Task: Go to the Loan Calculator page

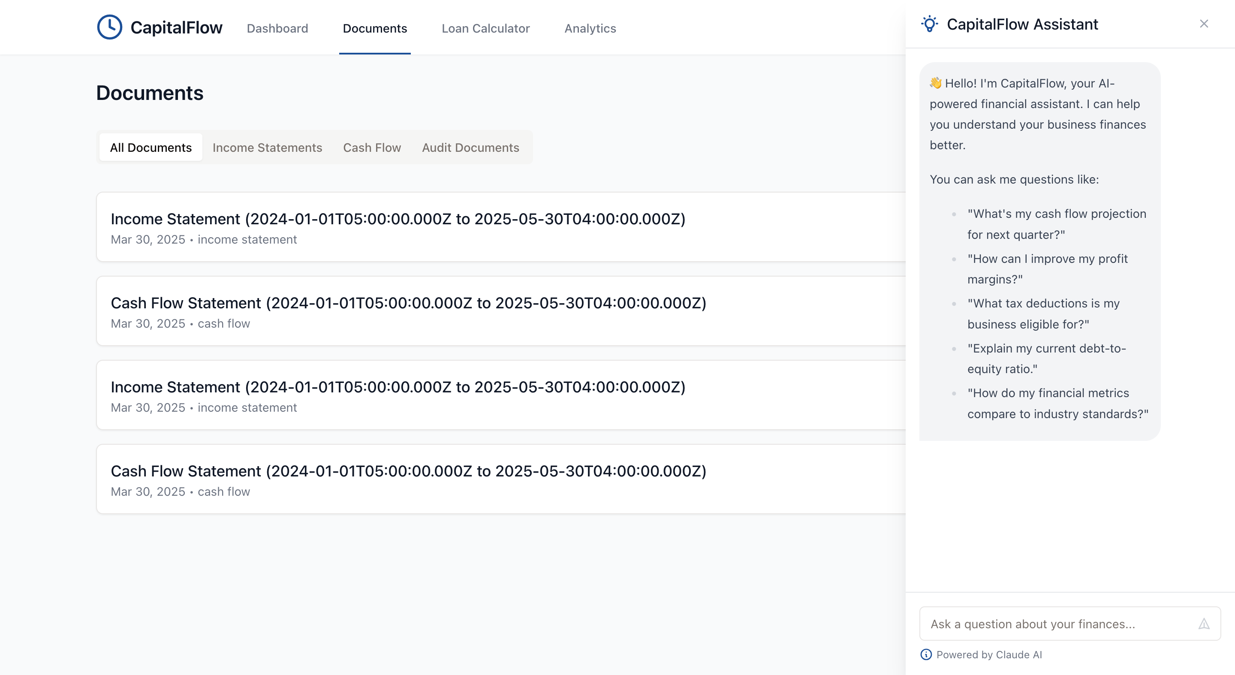Action: click(485, 28)
